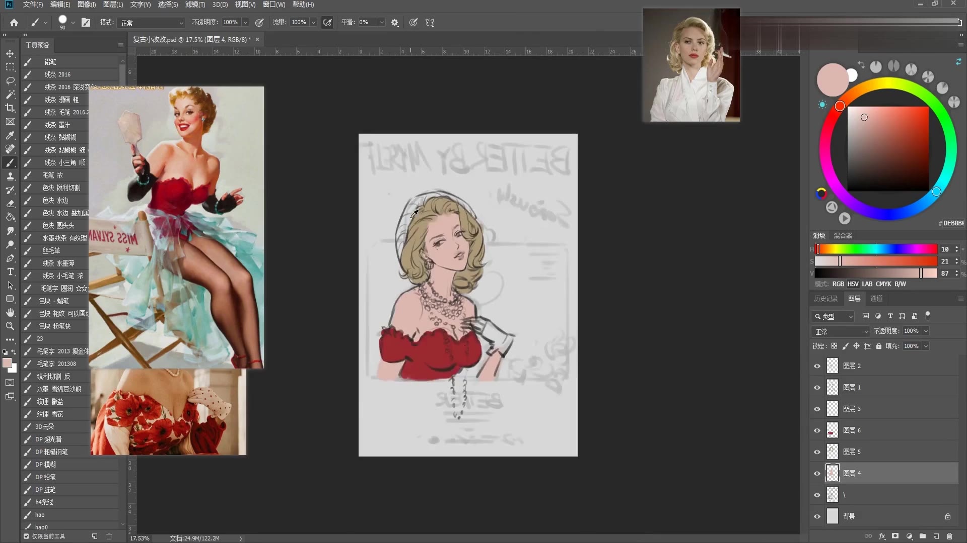This screenshot has height=543, width=967.
Task: Open the 文件(F) menu
Action: pos(33,5)
